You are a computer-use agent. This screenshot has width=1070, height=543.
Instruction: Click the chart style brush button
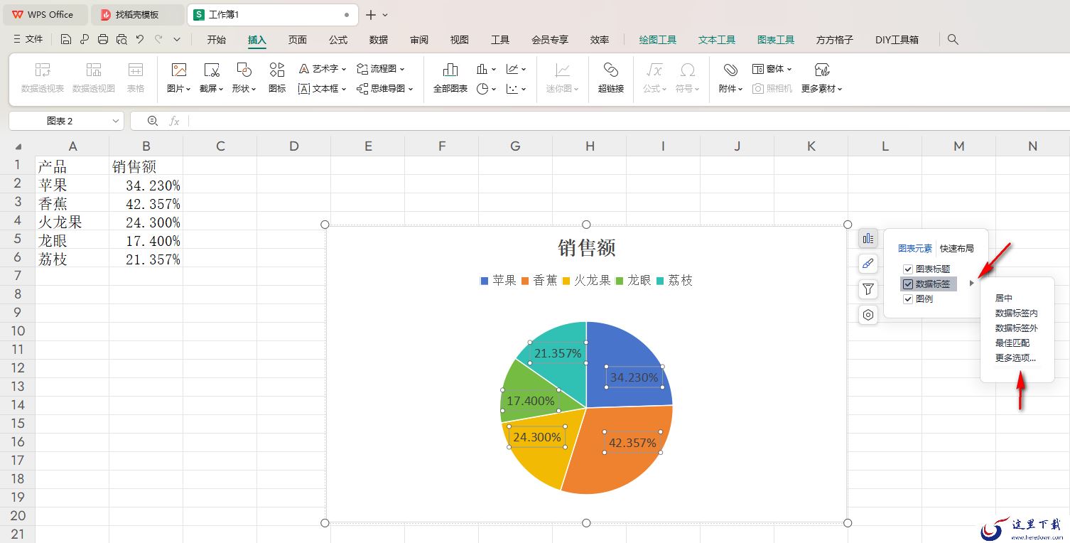pos(868,264)
